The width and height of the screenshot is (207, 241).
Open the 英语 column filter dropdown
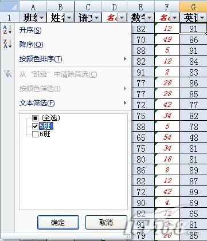pos(202,18)
